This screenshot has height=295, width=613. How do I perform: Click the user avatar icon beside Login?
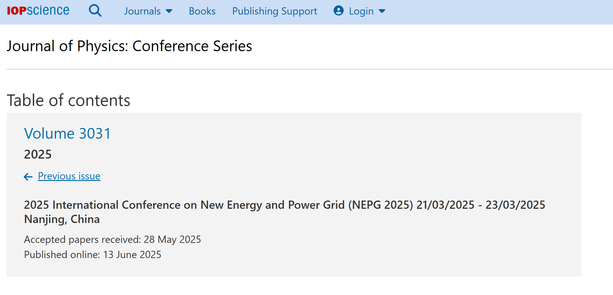coord(338,11)
